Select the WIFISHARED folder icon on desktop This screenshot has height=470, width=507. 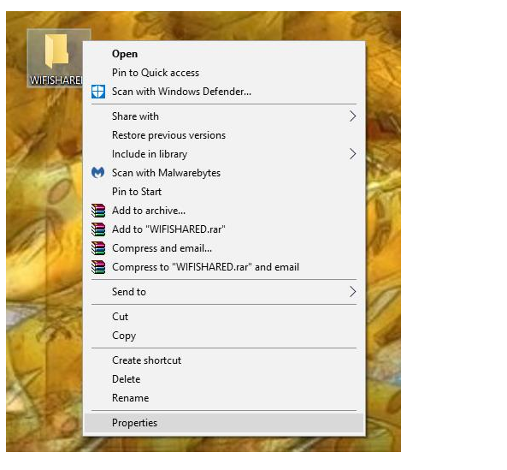(x=56, y=51)
